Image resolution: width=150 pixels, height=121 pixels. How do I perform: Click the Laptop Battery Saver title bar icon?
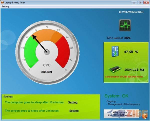tap(2, 2)
